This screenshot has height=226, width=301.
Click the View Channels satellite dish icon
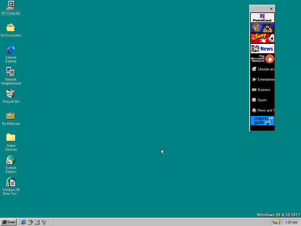point(44,222)
